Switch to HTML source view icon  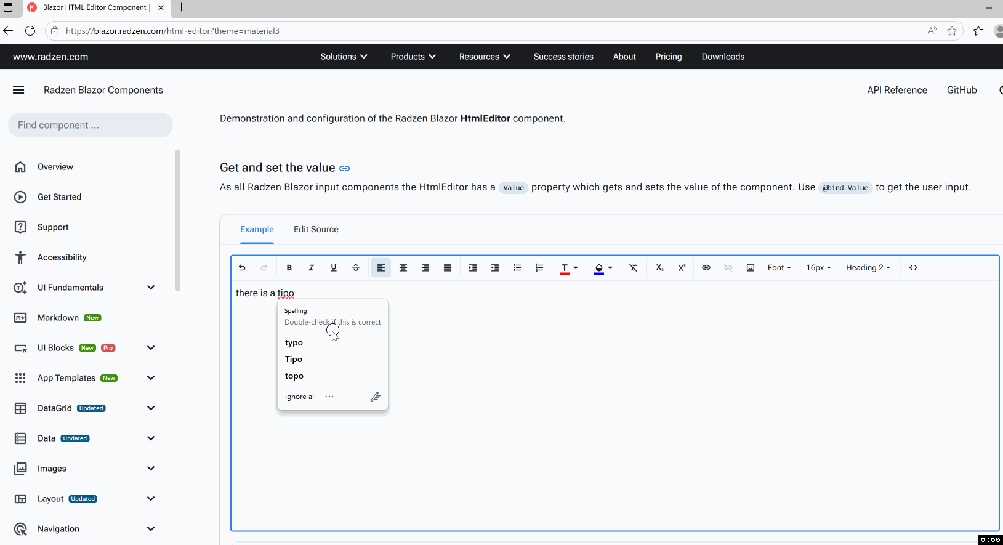(914, 268)
